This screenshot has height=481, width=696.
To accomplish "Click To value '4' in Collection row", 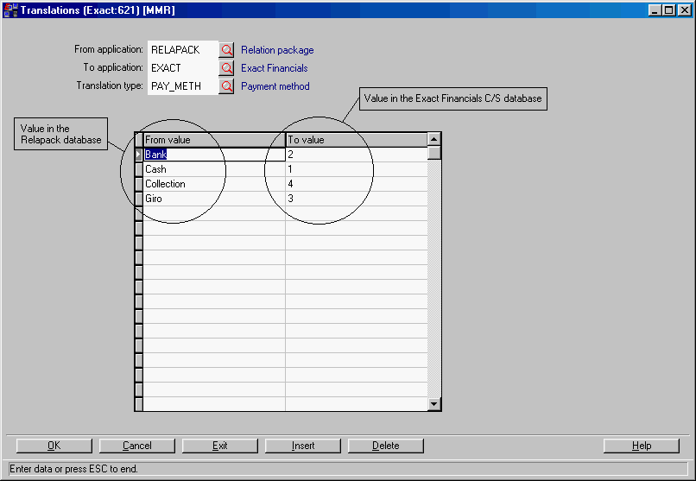I will point(357,184).
